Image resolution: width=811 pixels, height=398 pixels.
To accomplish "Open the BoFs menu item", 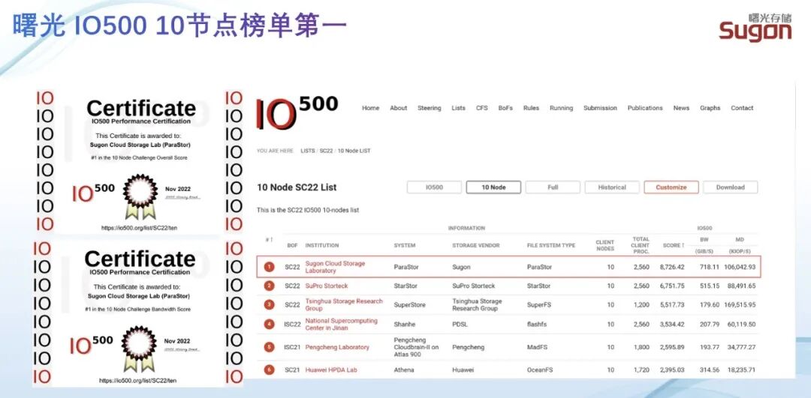I will pyautogui.click(x=505, y=108).
